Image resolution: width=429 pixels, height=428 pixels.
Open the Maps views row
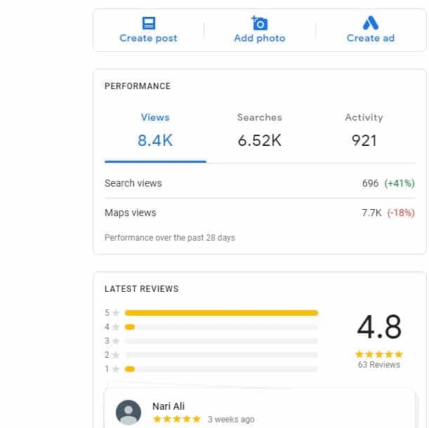point(259,213)
